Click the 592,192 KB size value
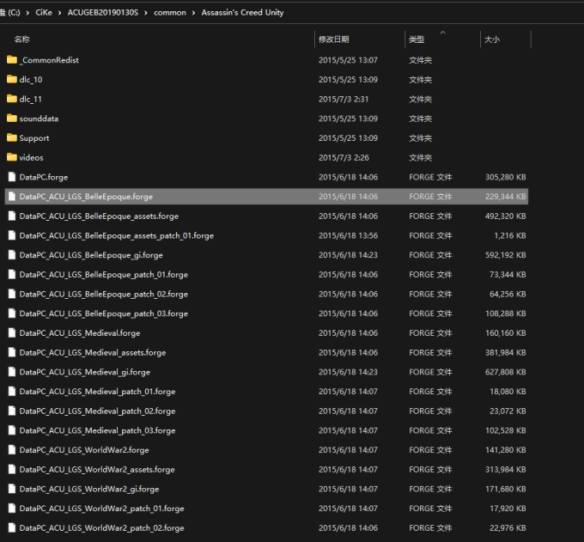This screenshot has width=584, height=542. (x=505, y=255)
